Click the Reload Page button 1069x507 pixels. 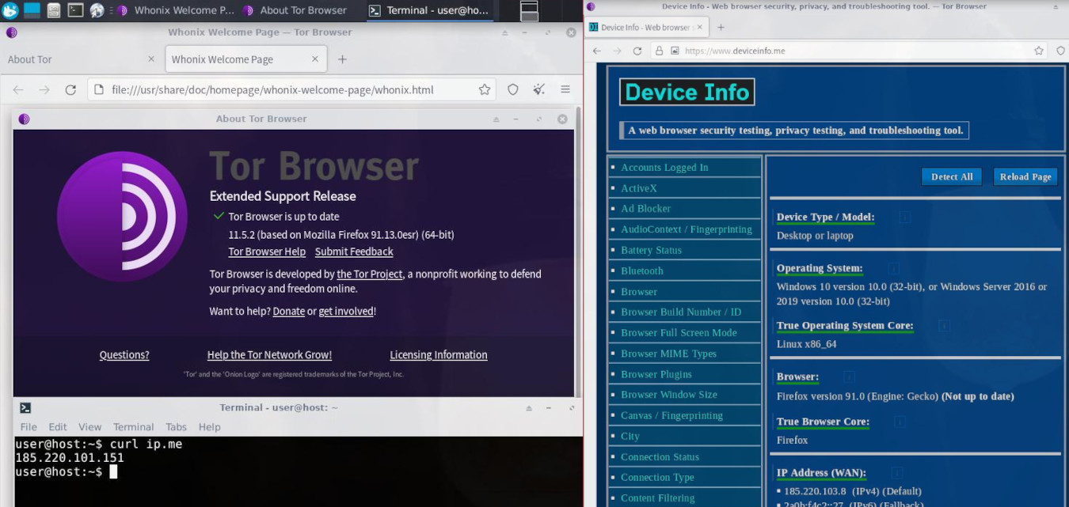(1025, 177)
